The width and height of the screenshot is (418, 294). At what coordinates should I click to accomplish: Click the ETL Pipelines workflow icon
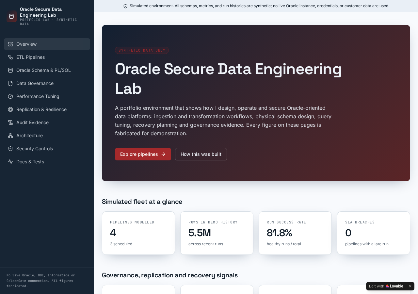10,57
